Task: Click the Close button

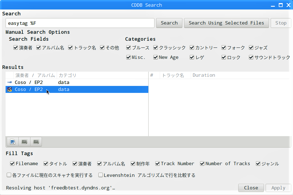Action: click(251, 188)
